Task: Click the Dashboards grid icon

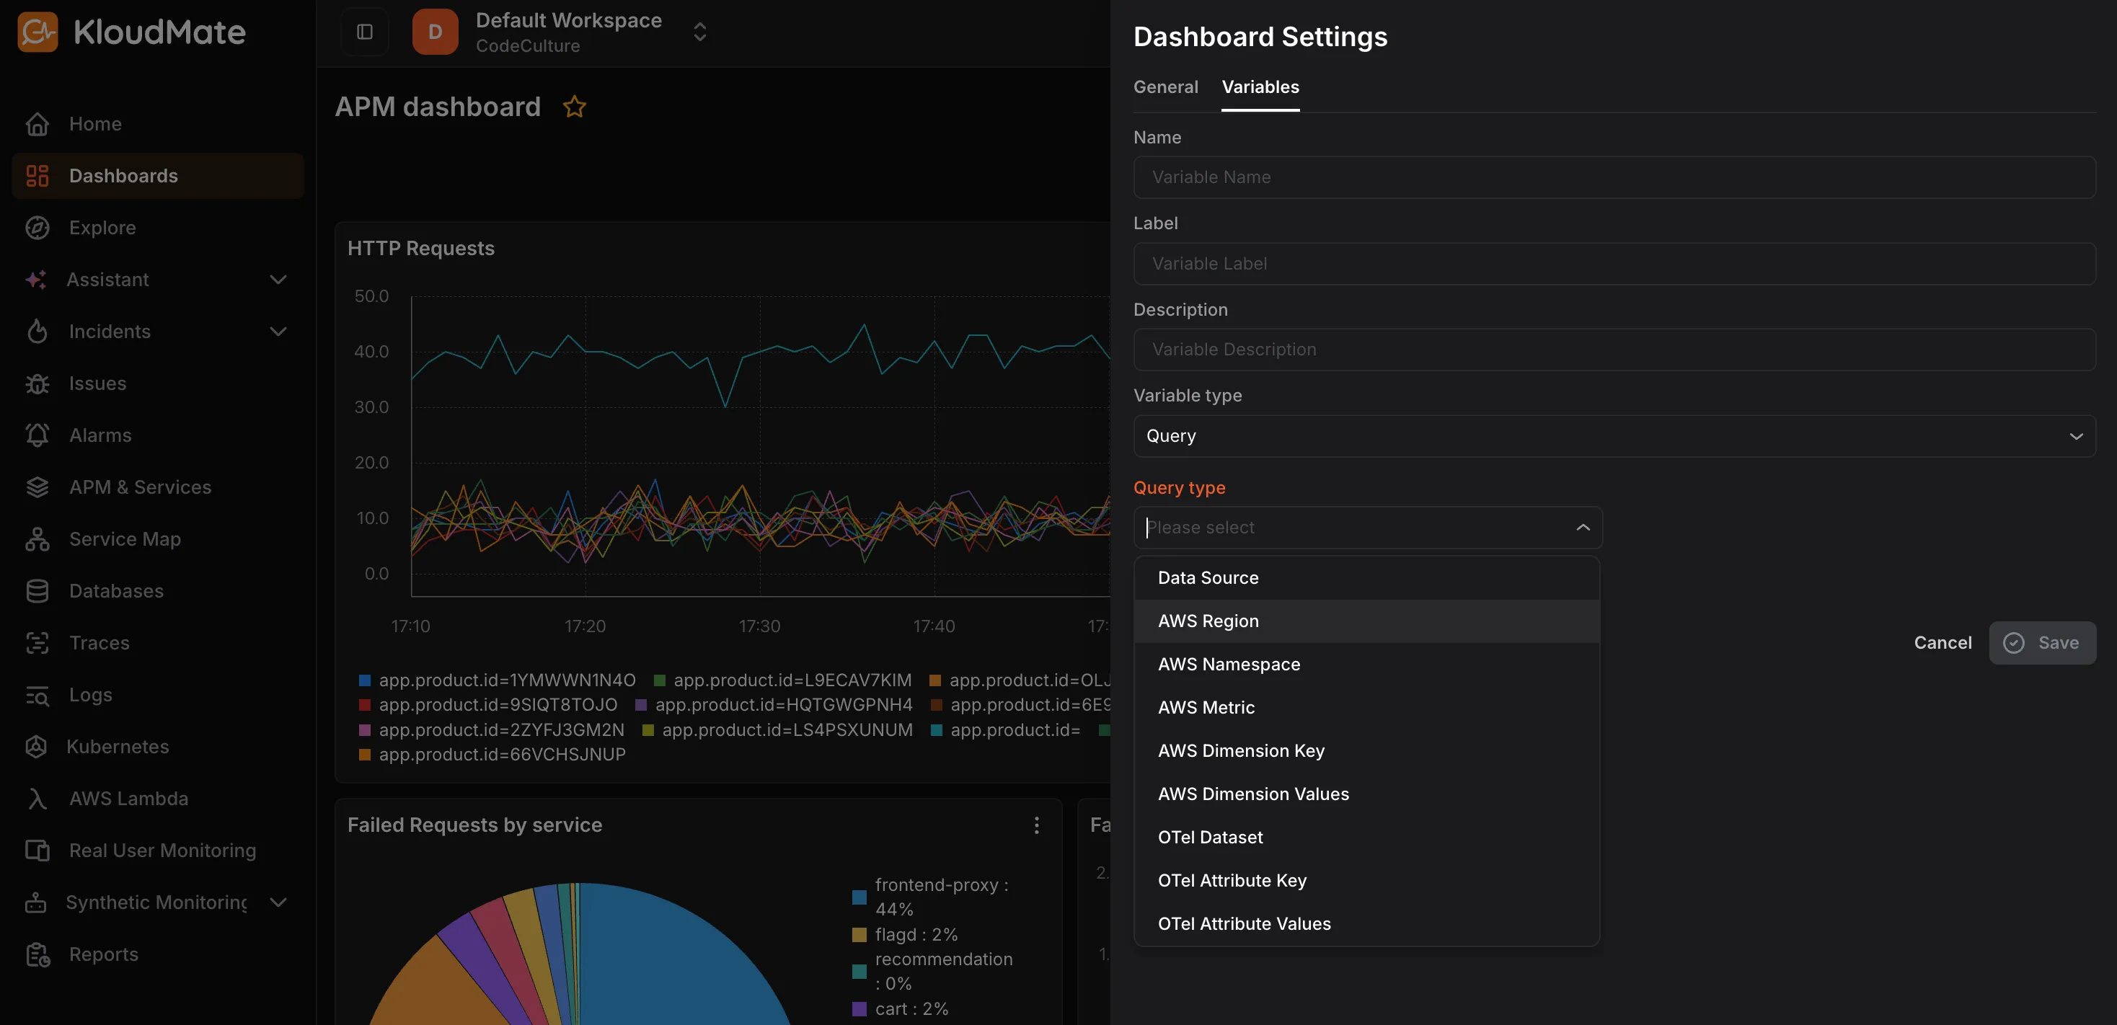Action: pos(37,176)
